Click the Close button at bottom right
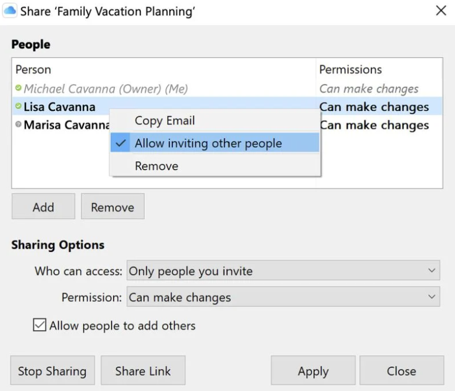 (x=402, y=371)
